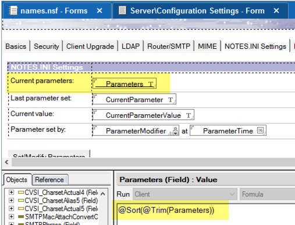The image size is (295, 225).
Task: Expand the SMTPMacAttachConvert field node
Action: tap(11, 217)
